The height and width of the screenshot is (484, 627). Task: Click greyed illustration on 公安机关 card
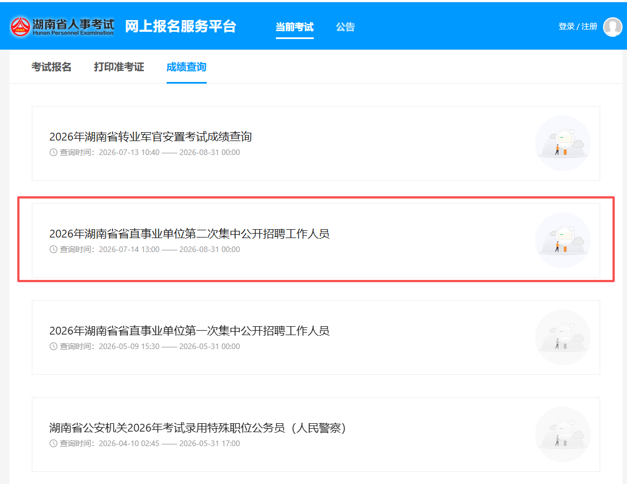coord(563,434)
